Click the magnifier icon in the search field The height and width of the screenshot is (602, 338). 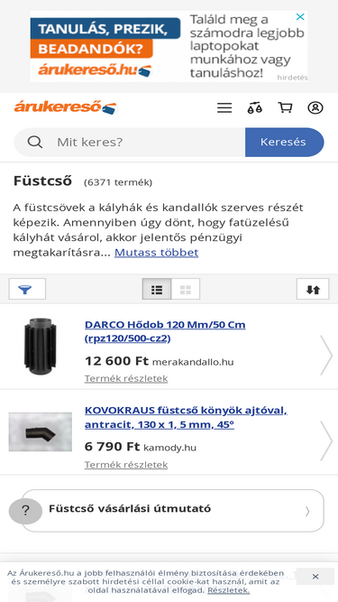35,142
